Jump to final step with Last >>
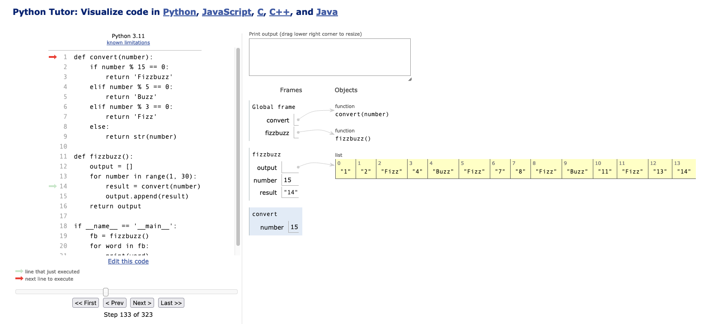The image size is (704, 324). click(x=171, y=303)
